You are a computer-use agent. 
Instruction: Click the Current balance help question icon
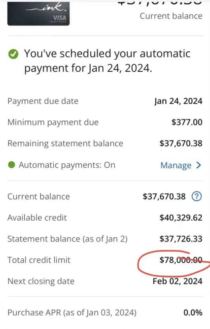[x=197, y=196]
